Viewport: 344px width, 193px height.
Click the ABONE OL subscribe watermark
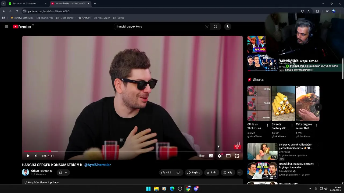pyautogui.click(x=237, y=146)
